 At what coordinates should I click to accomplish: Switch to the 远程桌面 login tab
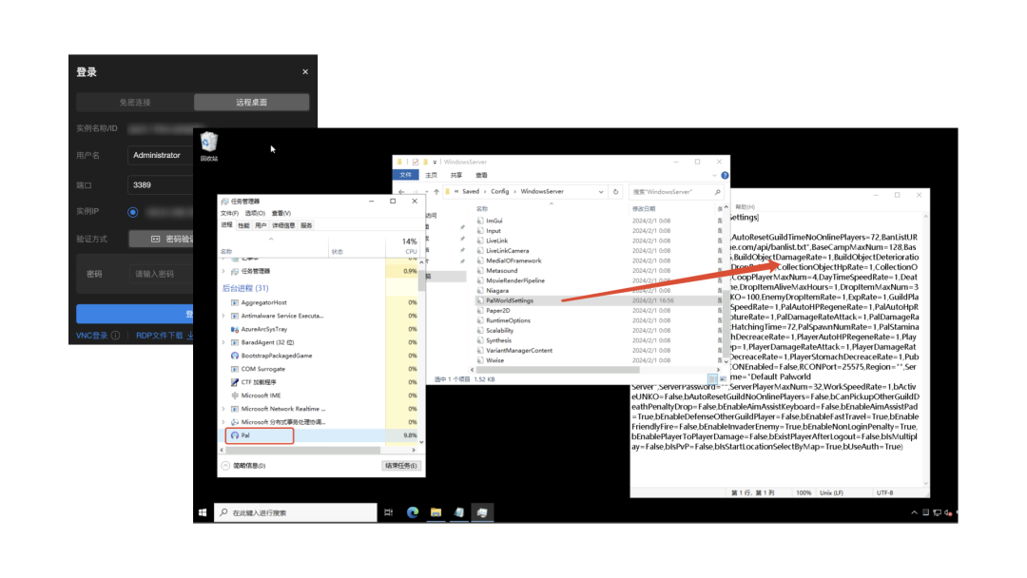pos(251,102)
